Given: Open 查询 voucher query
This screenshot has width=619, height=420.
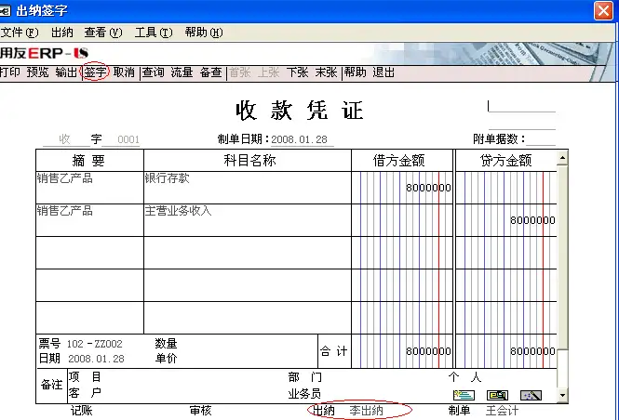Looking at the screenshot, I should click(x=154, y=72).
